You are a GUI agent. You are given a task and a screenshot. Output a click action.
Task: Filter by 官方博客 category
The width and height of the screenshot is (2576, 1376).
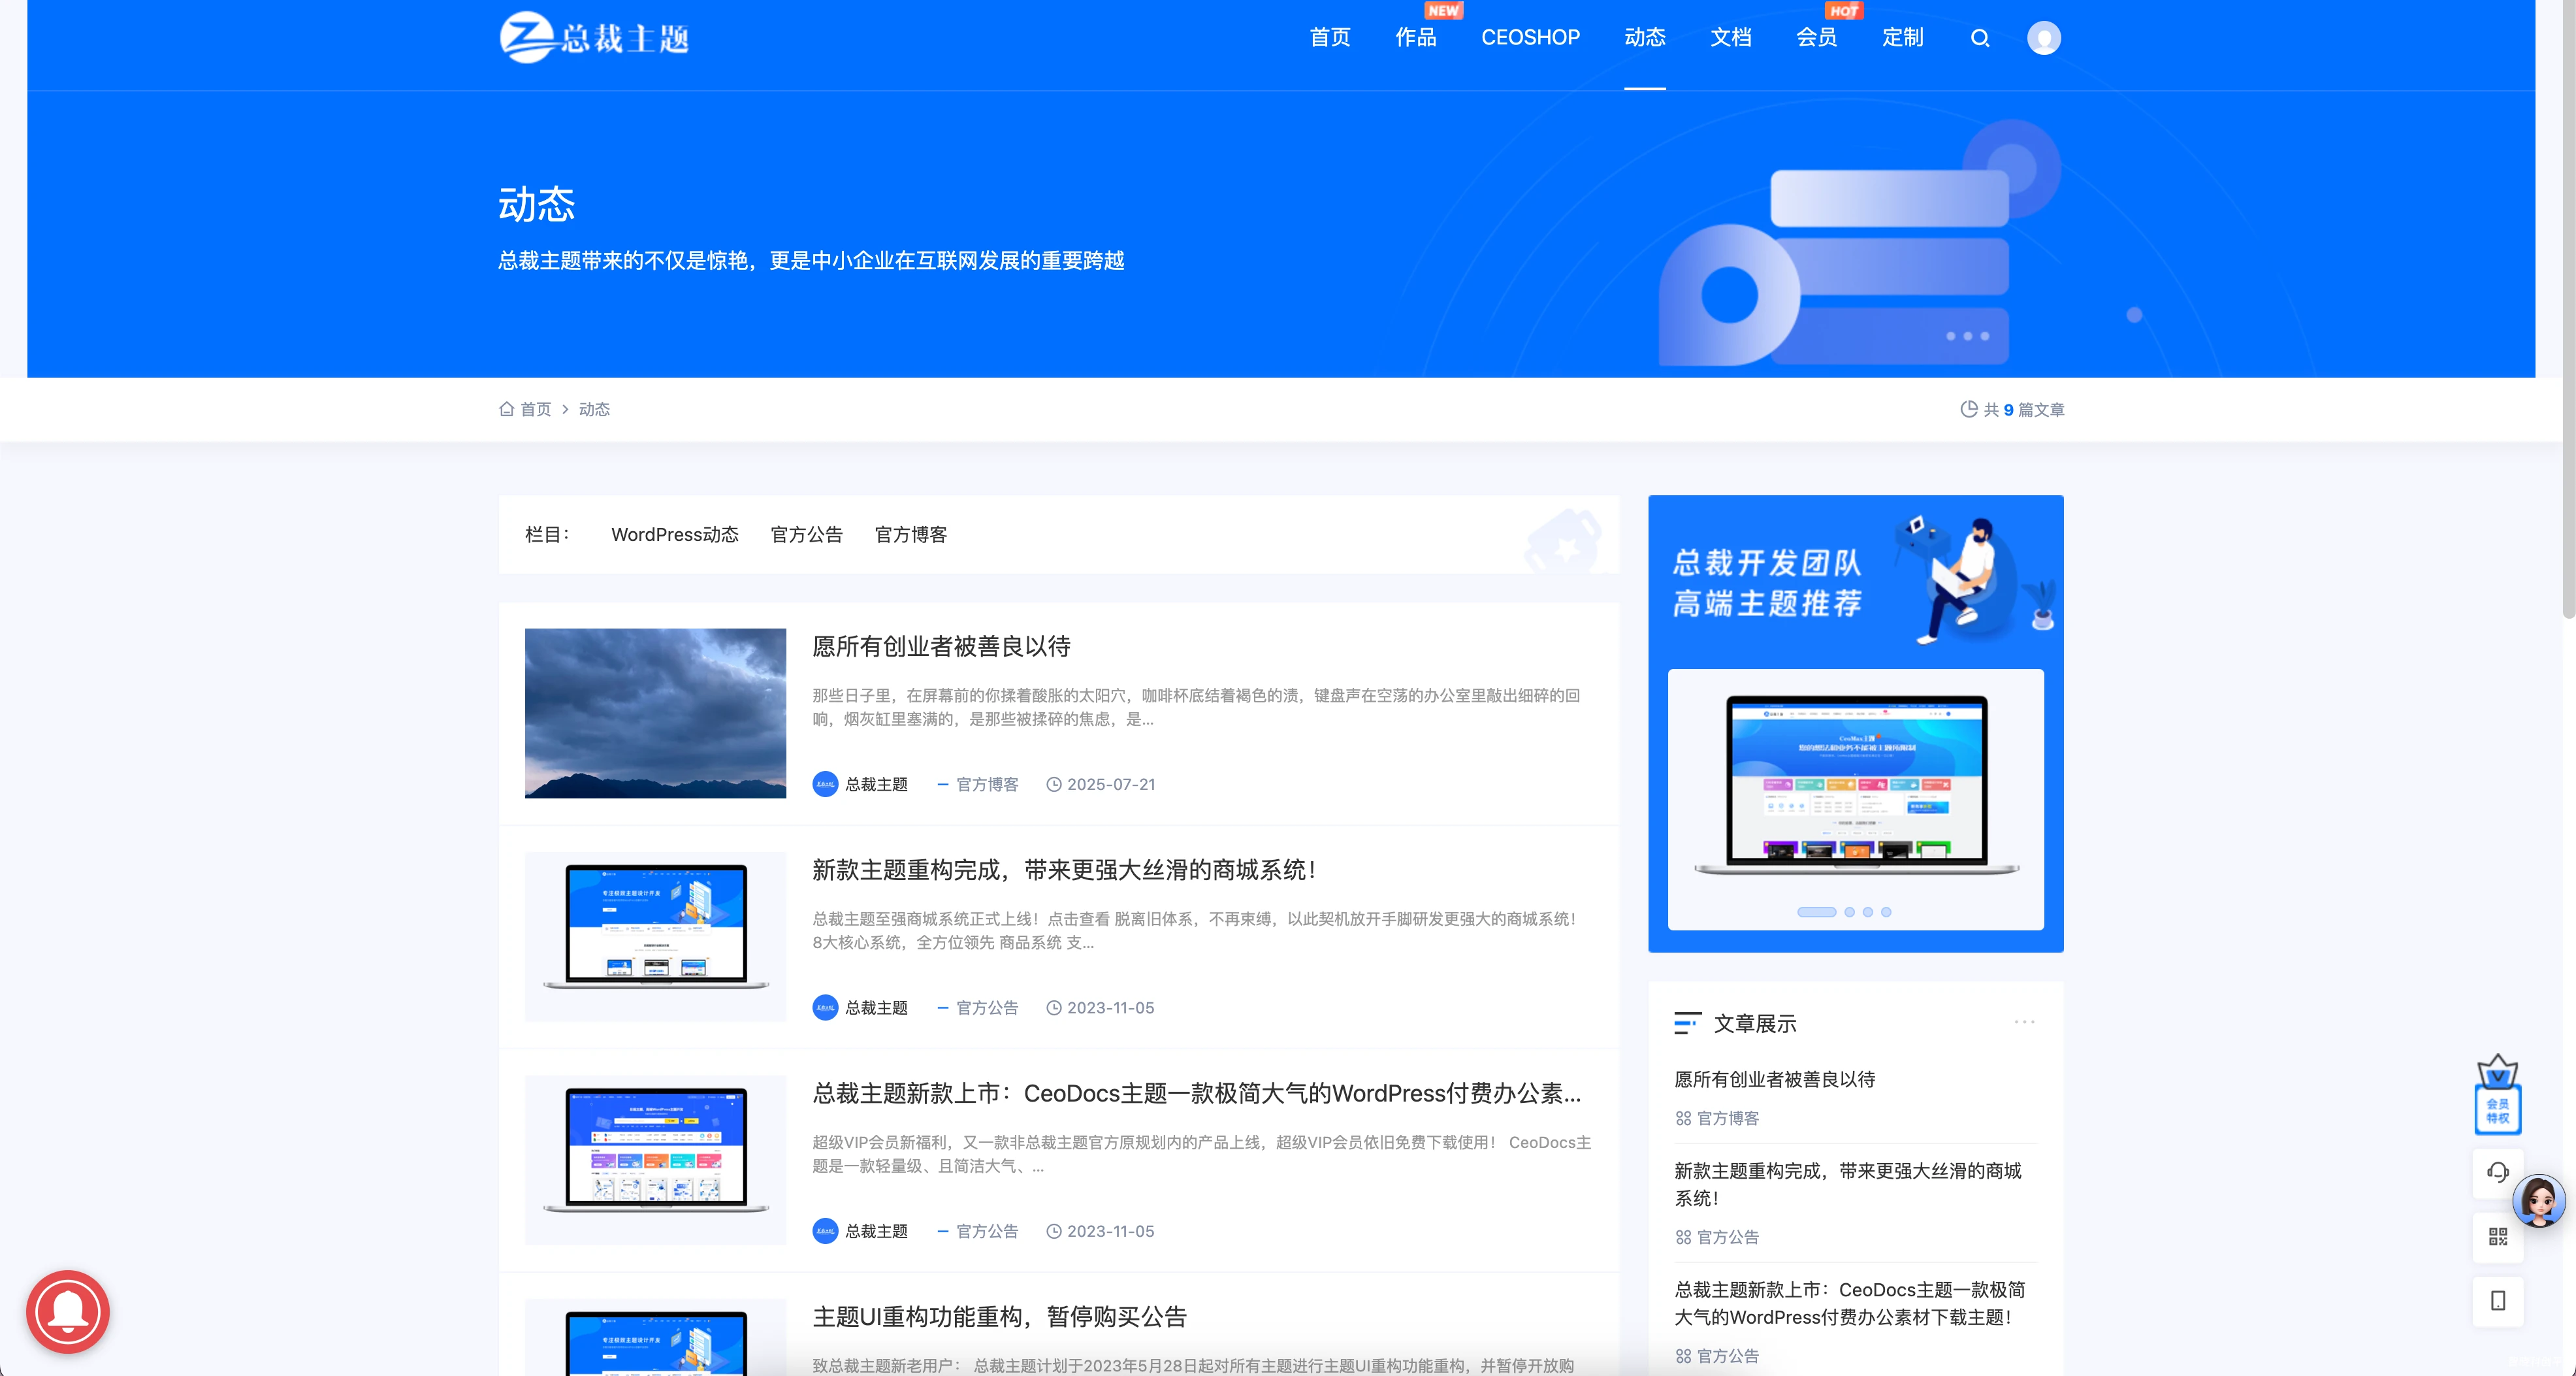click(x=910, y=535)
